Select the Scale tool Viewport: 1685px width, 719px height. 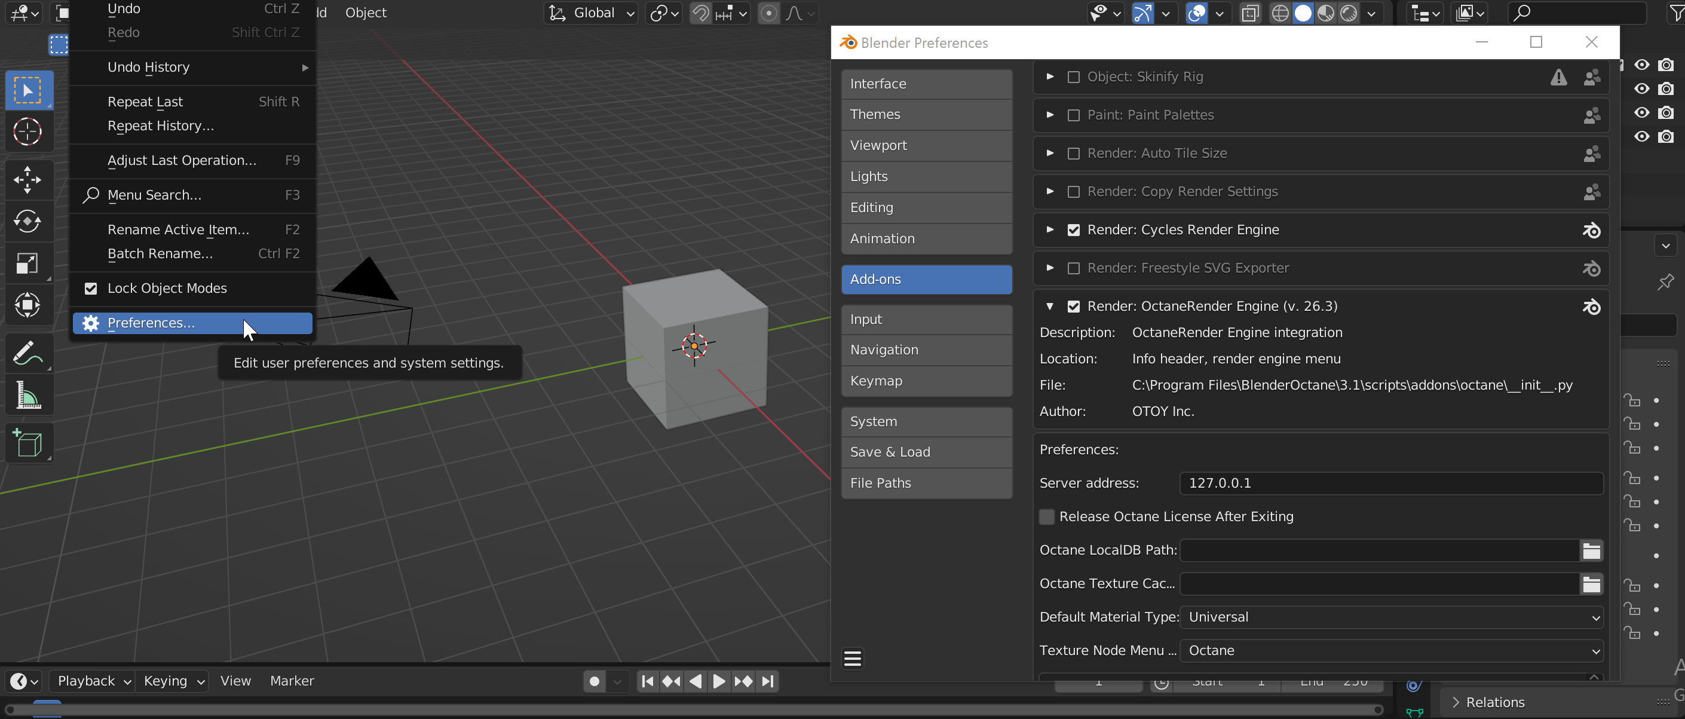[27, 263]
